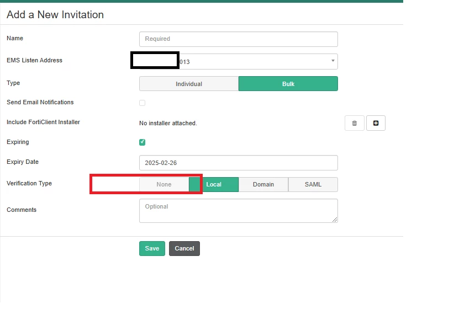Open the EMS Listen Address dropdown
Screen dimensions: 475x320
point(239,61)
